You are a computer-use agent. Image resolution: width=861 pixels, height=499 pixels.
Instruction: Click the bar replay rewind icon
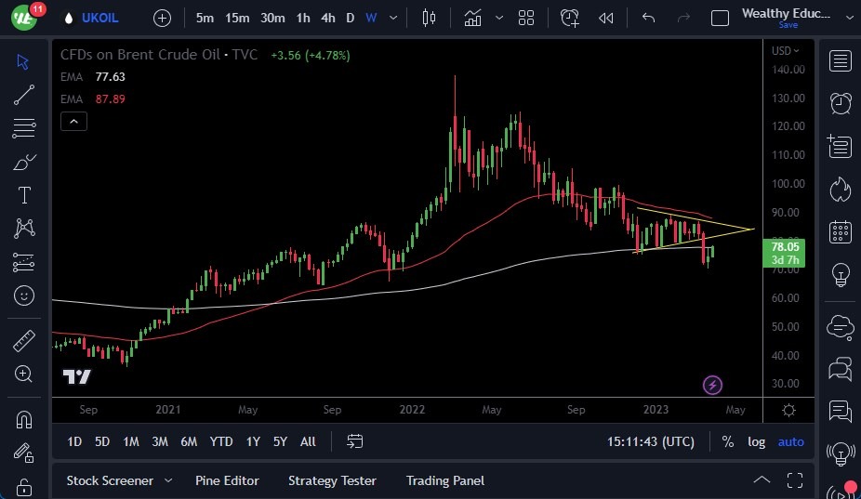606,18
